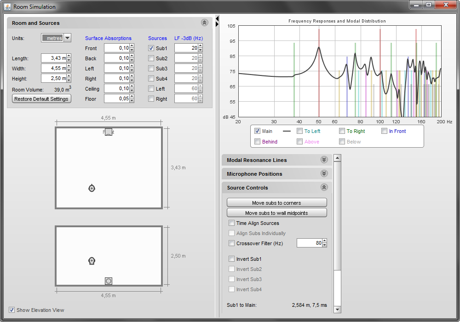Increase Sub1 LF -3dB frequency with up arrow
Image resolution: width=460 pixels, height=322 pixels.
201,46
